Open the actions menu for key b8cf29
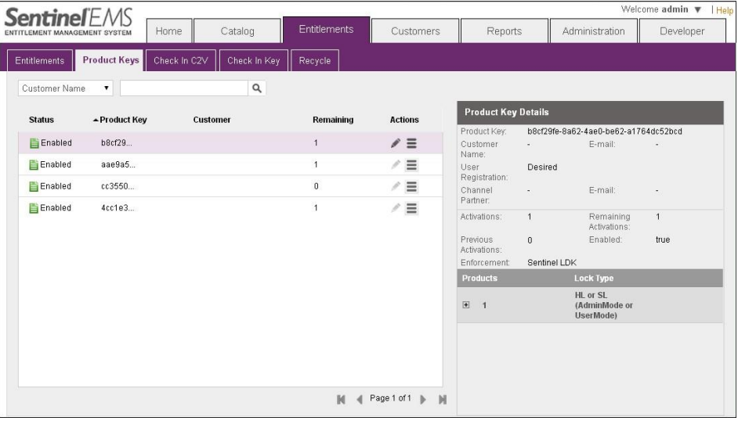This screenshot has height=421, width=738. [411, 143]
